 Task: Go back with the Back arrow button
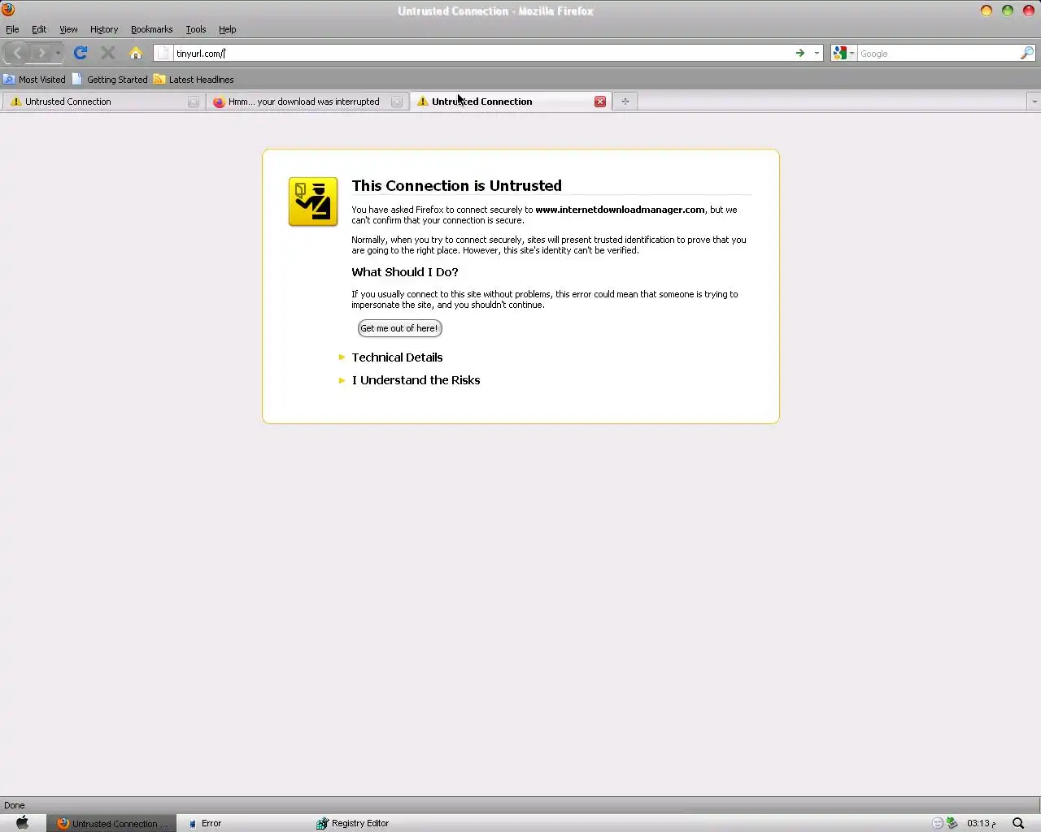point(17,53)
